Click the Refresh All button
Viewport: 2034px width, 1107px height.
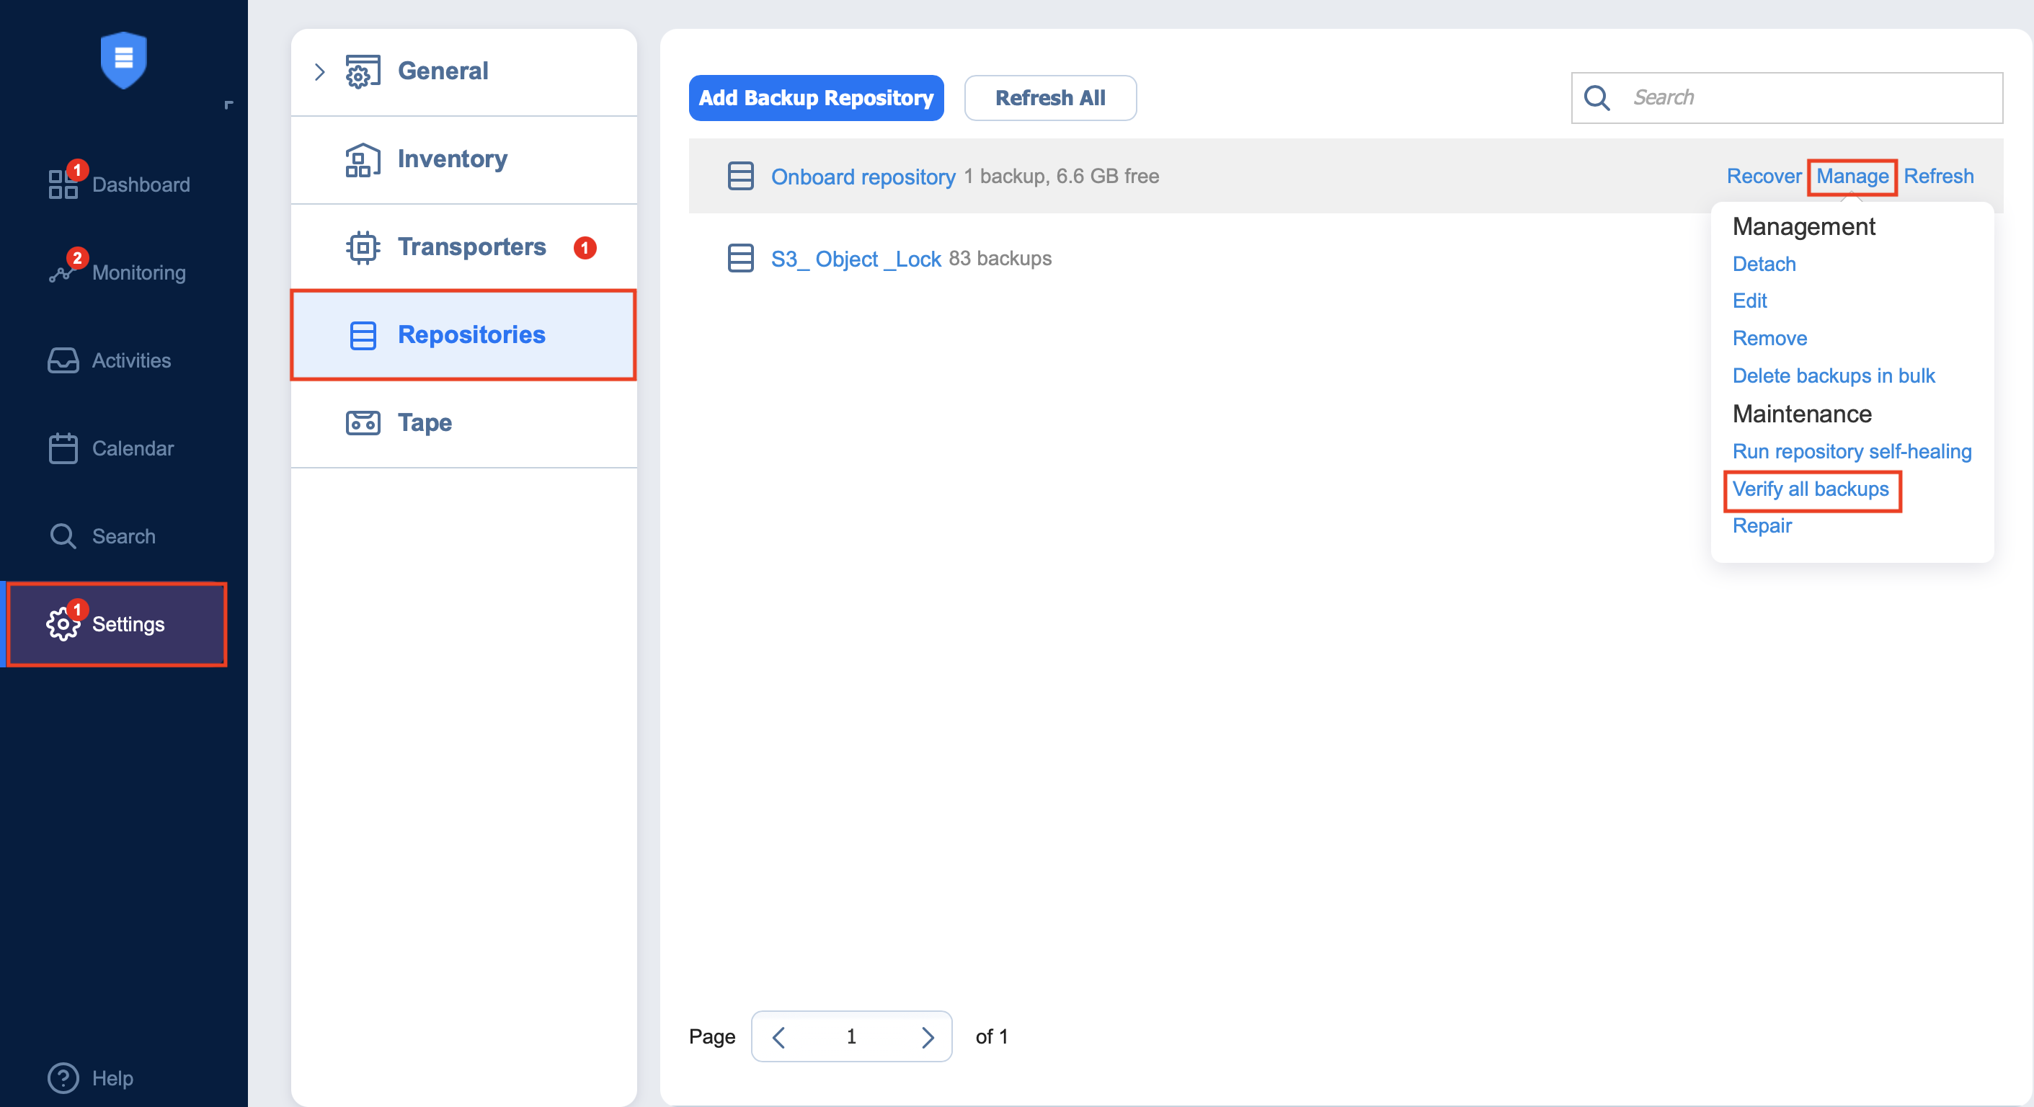coord(1050,98)
